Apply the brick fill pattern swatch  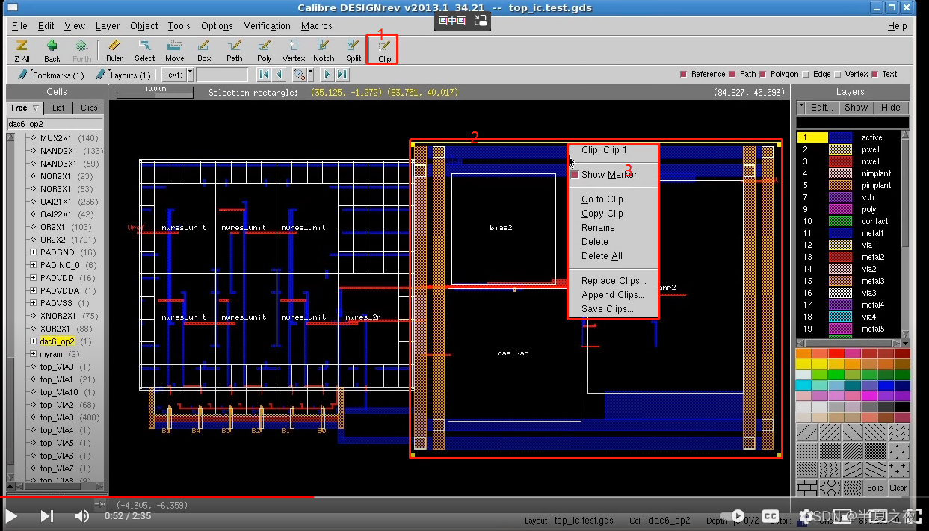(806, 488)
